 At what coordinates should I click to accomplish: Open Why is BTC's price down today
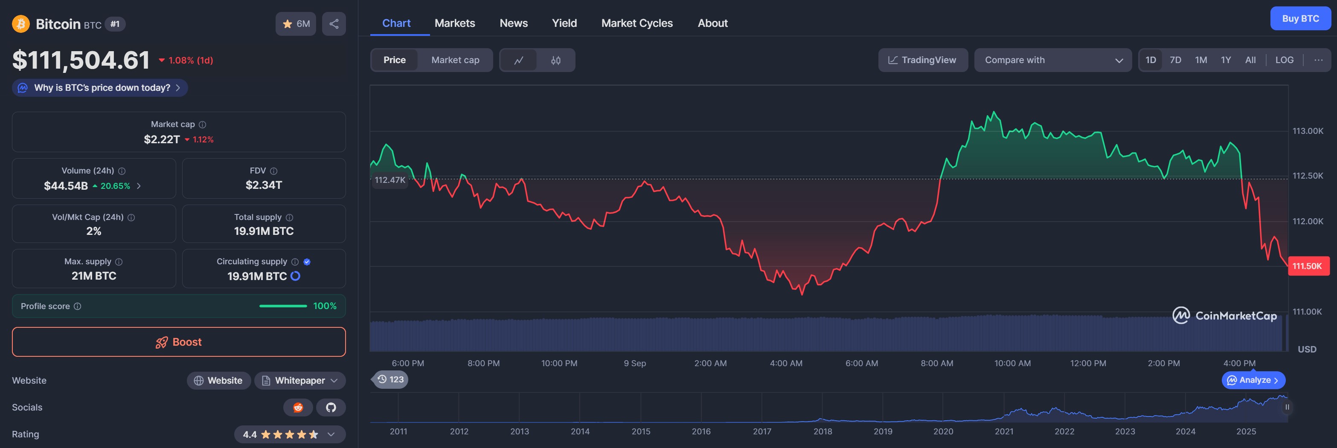click(100, 88)
